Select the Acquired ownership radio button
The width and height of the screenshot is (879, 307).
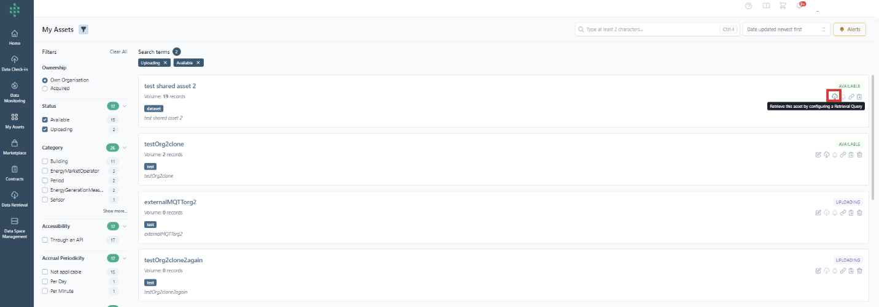click(x=45, y=88)
